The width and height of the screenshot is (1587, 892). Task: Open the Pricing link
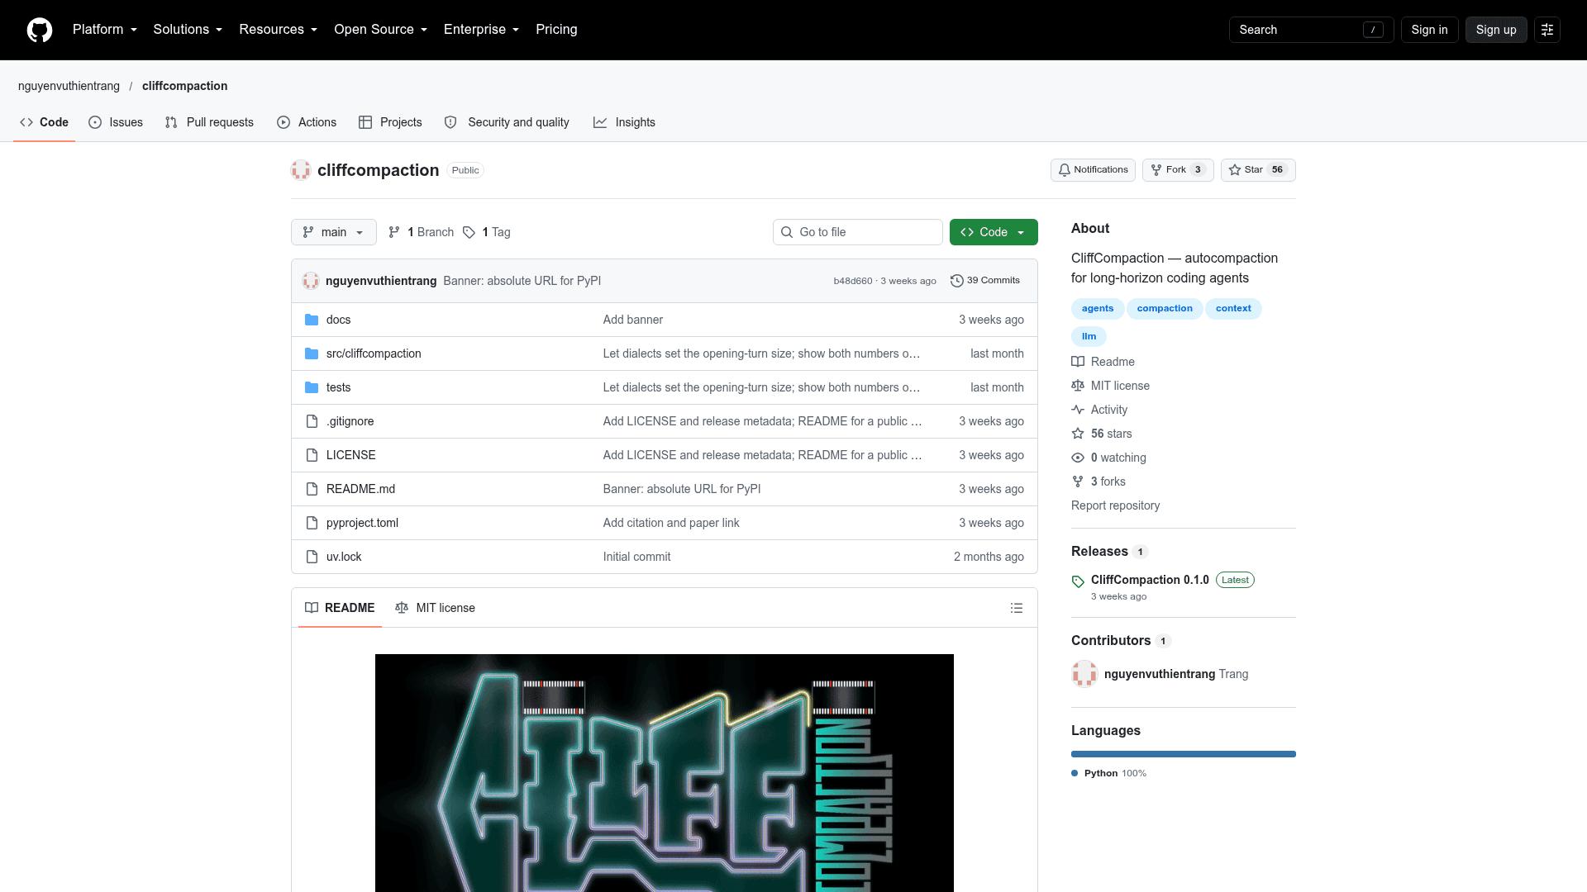[556, 30]
